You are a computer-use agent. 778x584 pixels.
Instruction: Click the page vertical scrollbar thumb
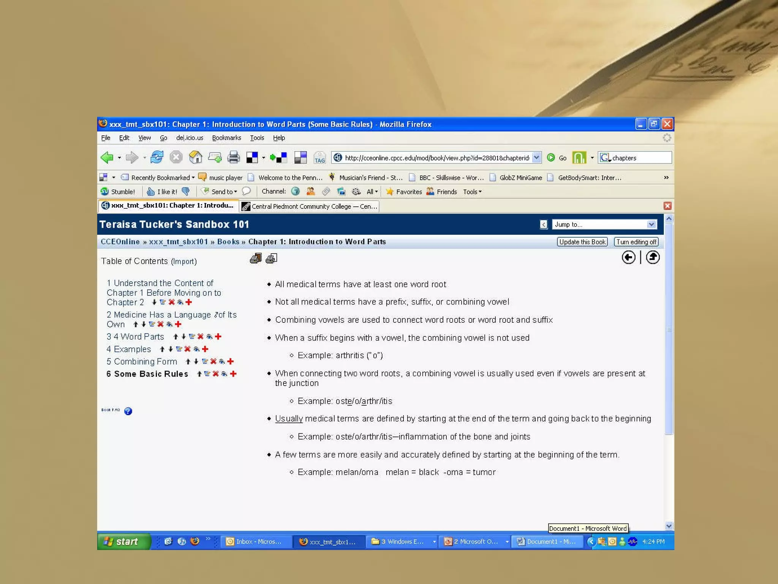[x=669, y=329]
